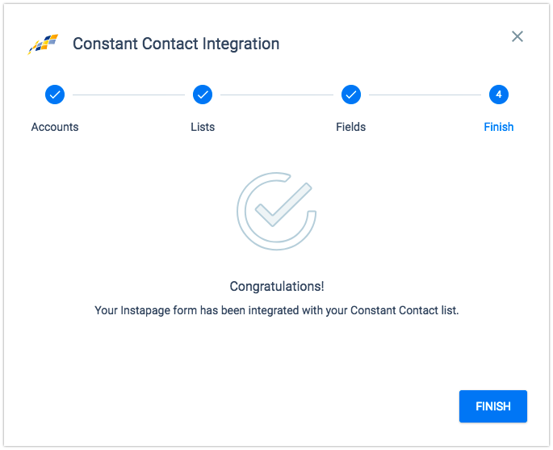Click progress line between Fields and Finish

[425, 95]
